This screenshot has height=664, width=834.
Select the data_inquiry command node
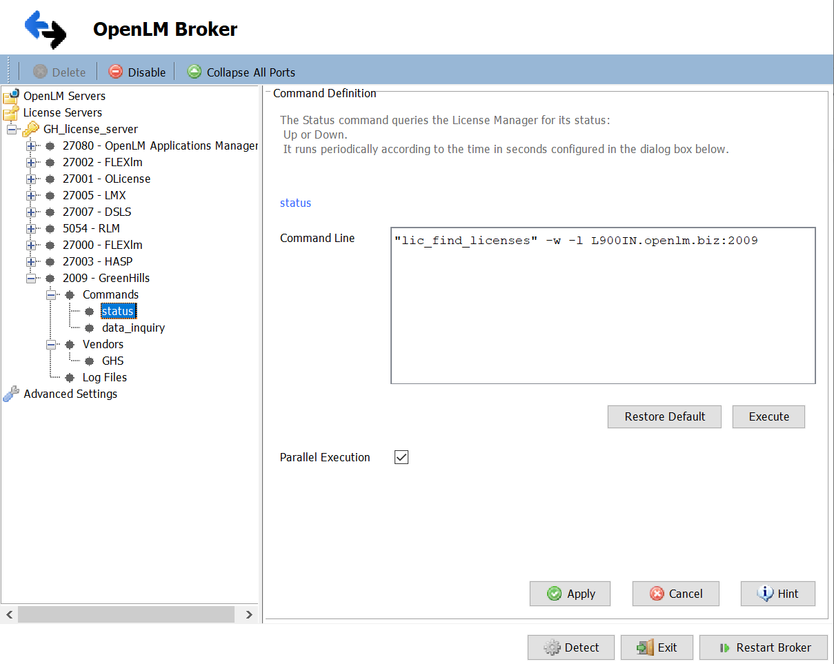pyautogui.click(x=133, y=328)
